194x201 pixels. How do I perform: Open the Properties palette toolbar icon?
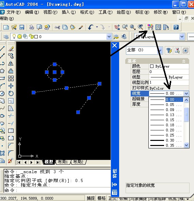tap(150, 27)
